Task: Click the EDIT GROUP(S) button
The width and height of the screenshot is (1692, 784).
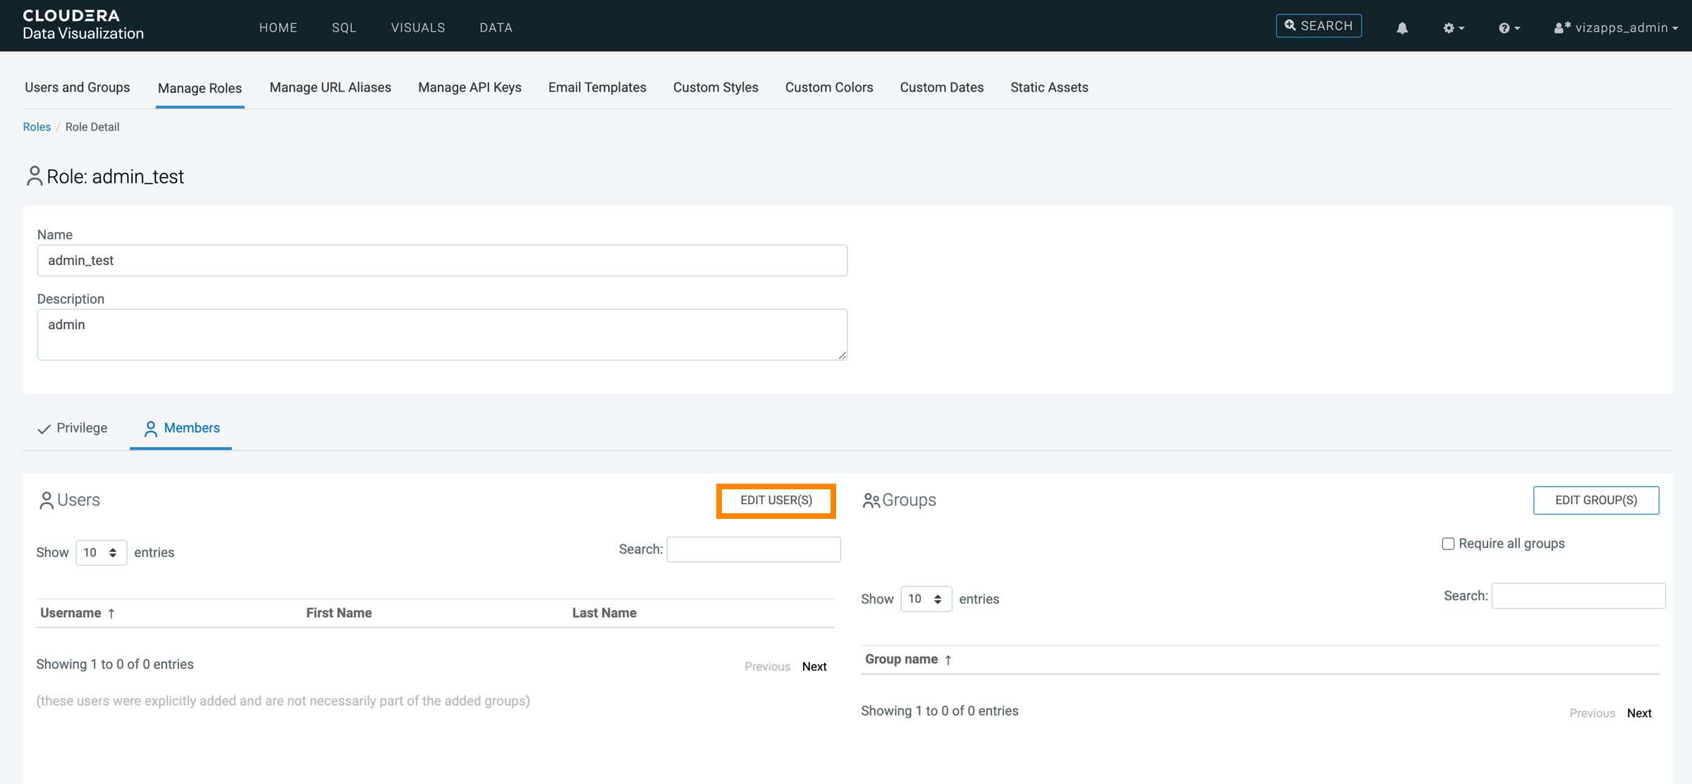Action: click(x=1595, y=501)
